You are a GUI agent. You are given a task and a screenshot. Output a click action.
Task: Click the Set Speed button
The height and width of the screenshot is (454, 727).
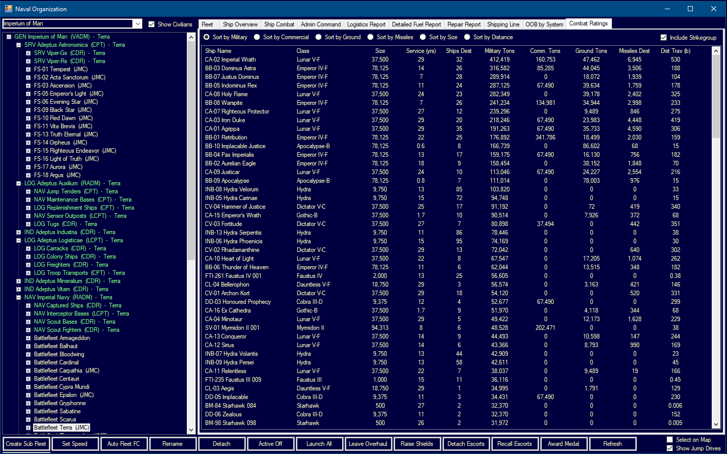pos(75,444)
